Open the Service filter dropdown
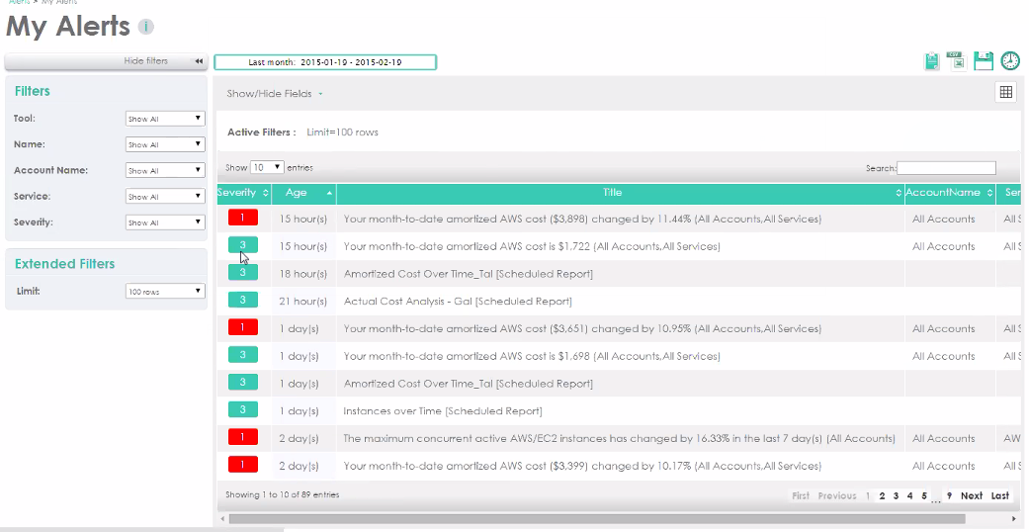The height and width of the screenshot is (532, 1029). tap(165, 197)
